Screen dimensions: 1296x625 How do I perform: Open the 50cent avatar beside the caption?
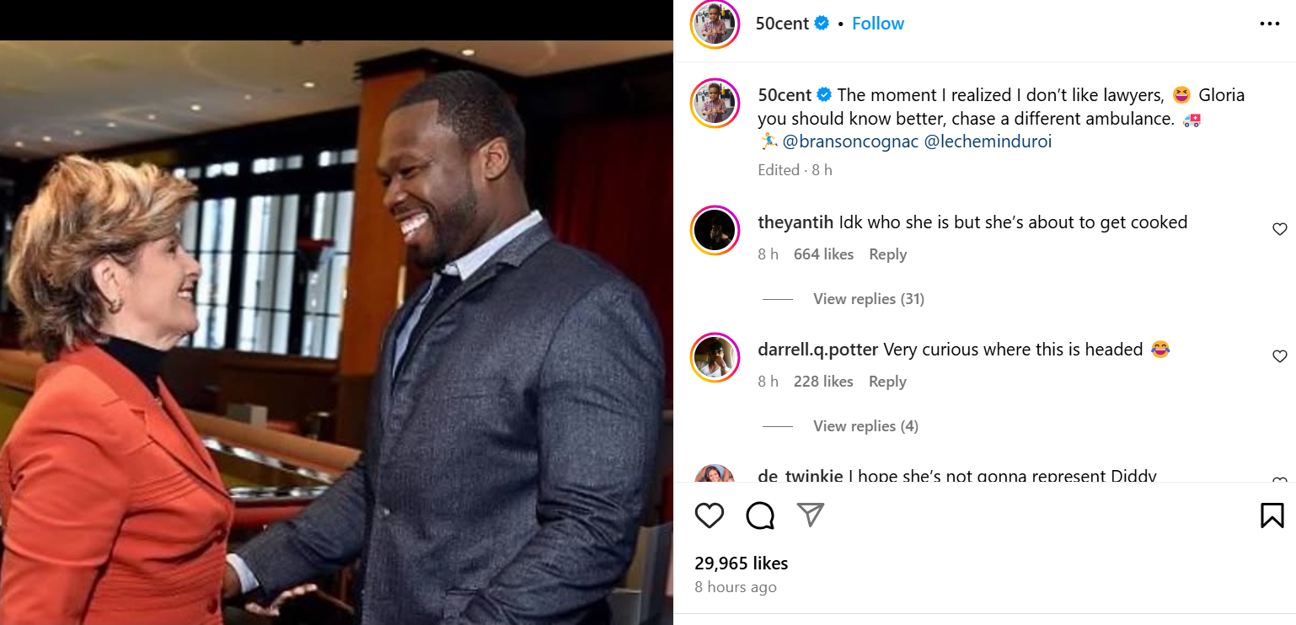tap(715, 104)
